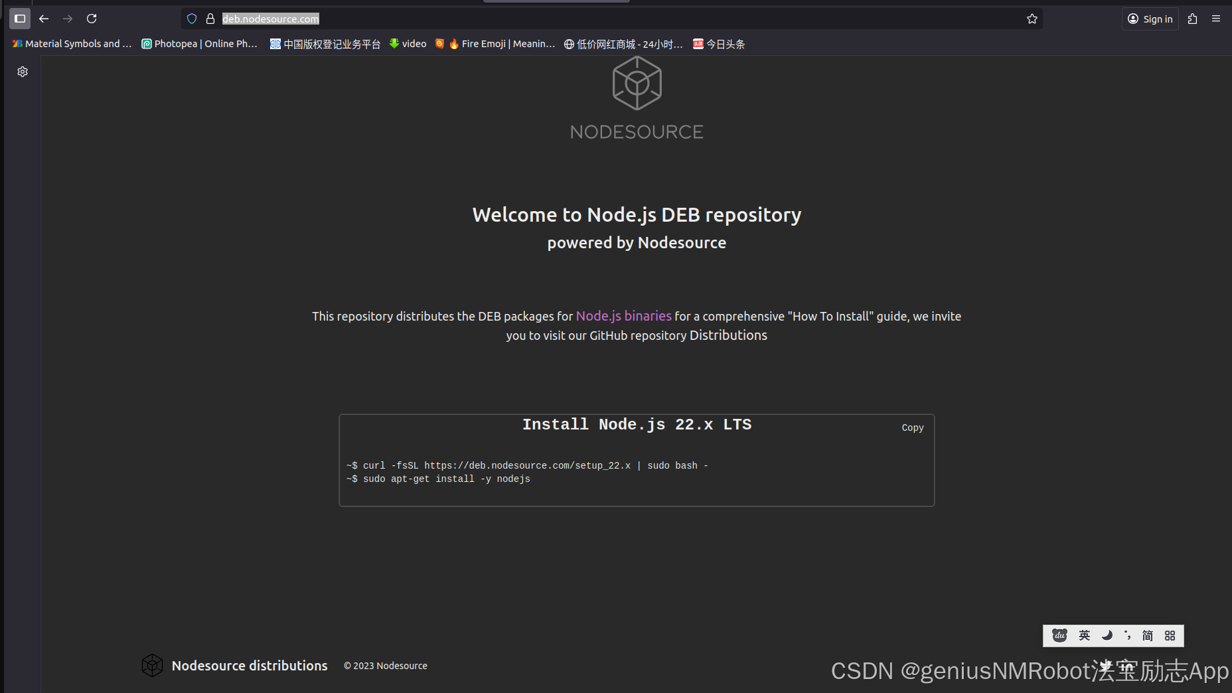Open the Distributions GitHub repository link
Viewport: 1232px width, 693px height.
[x=728, y=335]
